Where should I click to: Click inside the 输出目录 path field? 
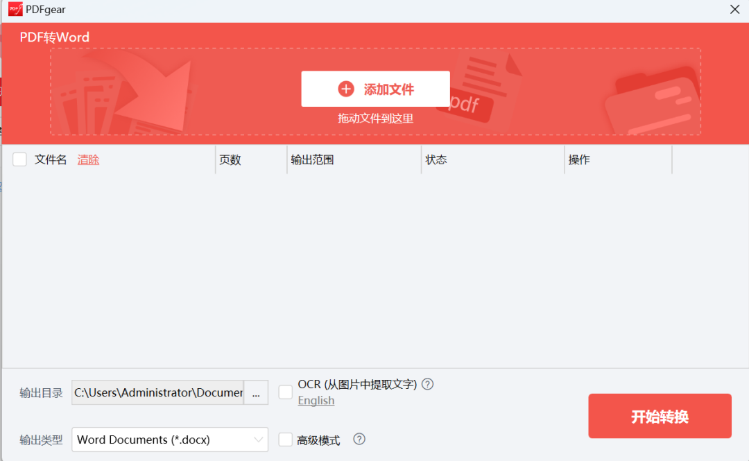coord(160,392)
